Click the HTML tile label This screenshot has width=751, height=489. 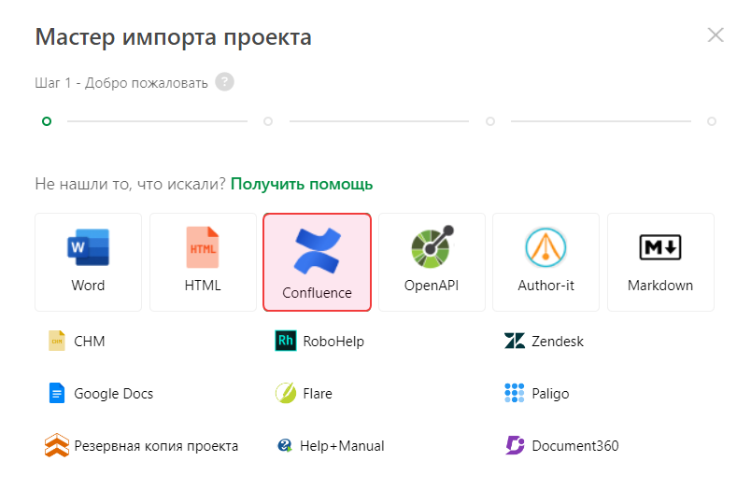203,286
